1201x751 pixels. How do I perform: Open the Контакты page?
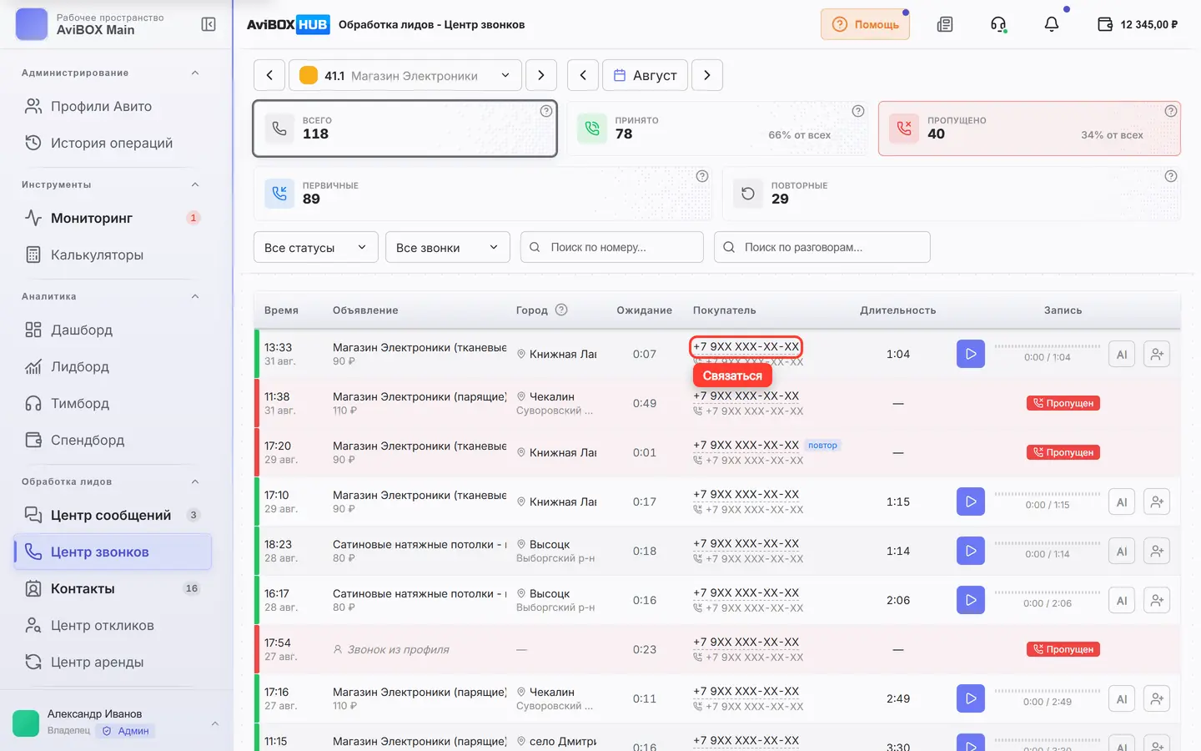(113, 588)
